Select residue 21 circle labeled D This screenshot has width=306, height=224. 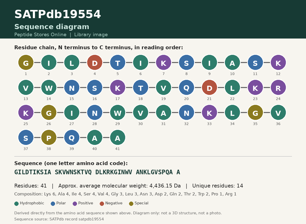(x=209, y=88)
